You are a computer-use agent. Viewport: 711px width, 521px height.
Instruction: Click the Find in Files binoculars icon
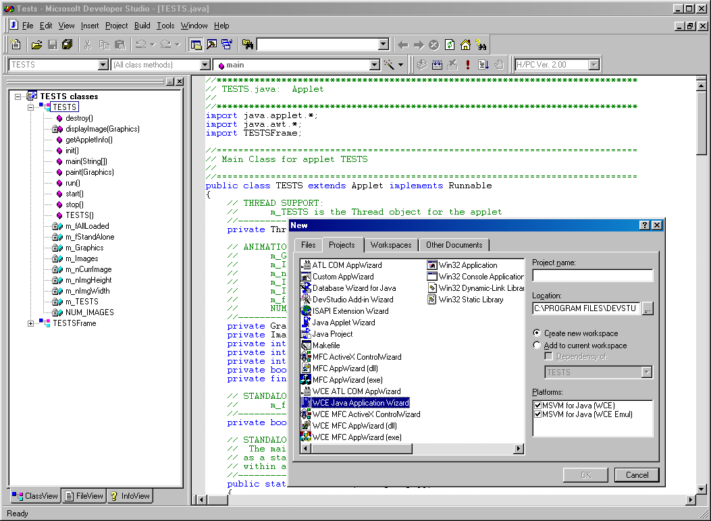click(248, 45)
